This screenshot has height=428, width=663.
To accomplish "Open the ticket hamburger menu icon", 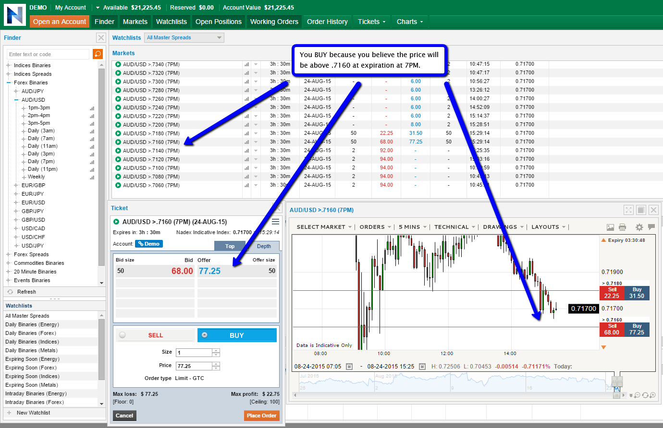I will coord(275,222).
